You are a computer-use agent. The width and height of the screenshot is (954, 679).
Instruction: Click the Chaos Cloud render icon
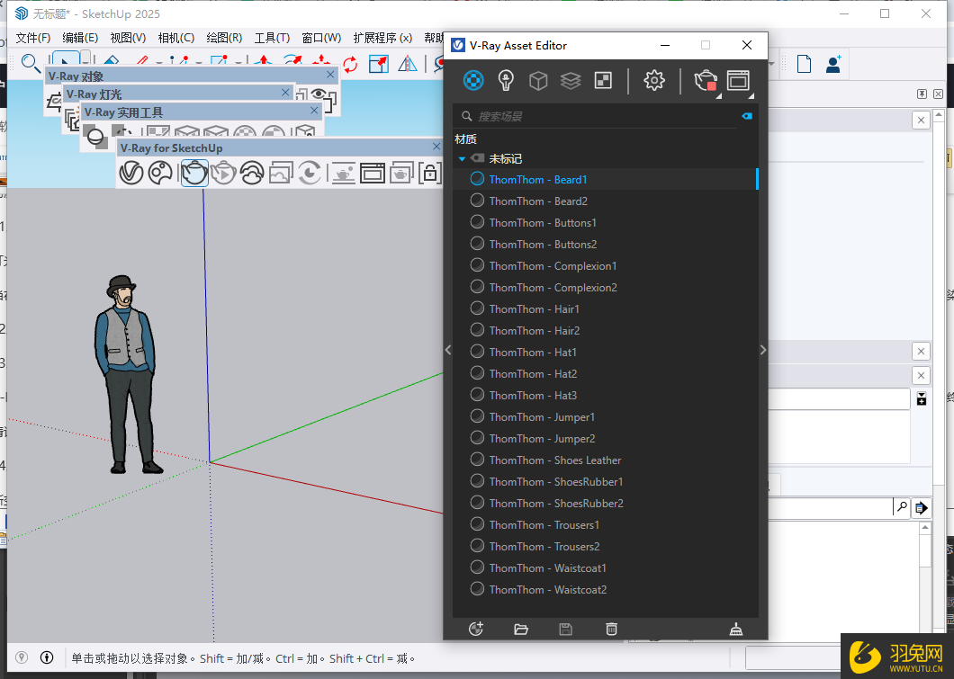[252, 173]
